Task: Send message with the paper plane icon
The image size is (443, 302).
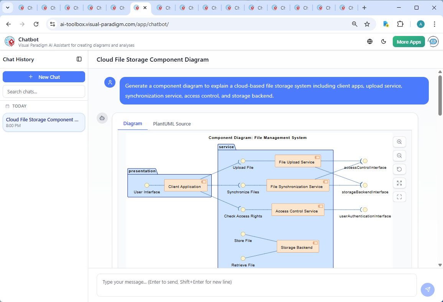Action: 427,290
